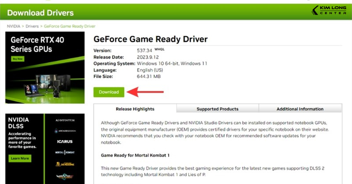
Task: Switch to the Supported Products tab
Action: click(x=217, y=109)
